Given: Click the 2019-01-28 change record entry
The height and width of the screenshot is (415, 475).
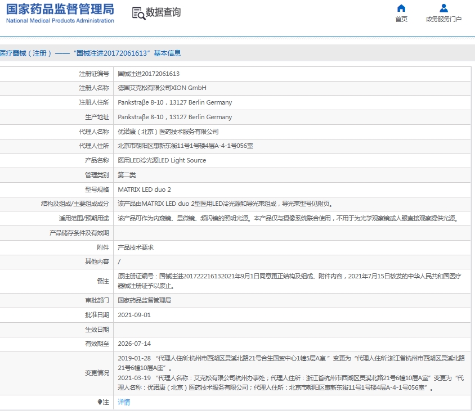Looking at the screenshot, I should pyautogui.click(x=291, y=363).
